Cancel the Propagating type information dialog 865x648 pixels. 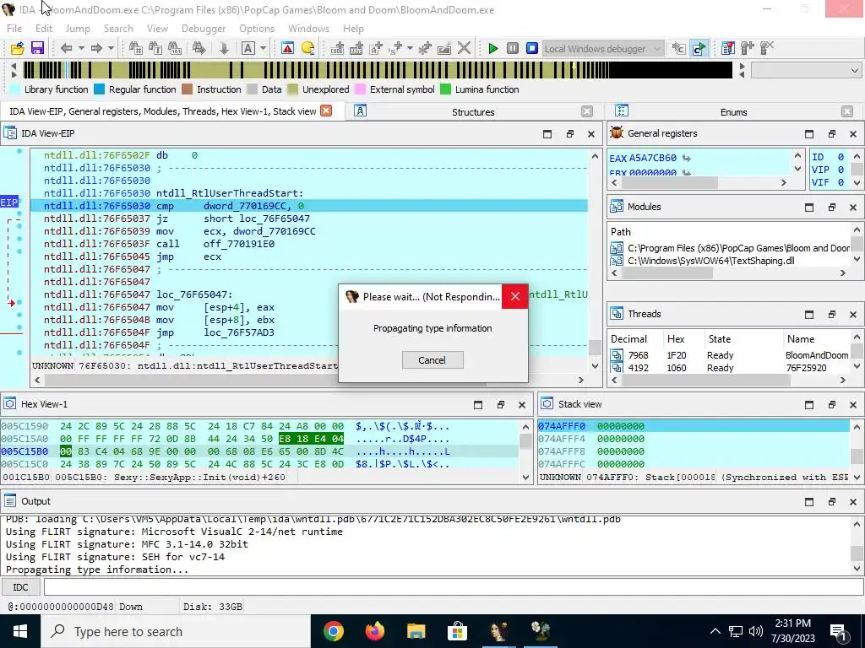pyautogui.click(x=432, y=359)
